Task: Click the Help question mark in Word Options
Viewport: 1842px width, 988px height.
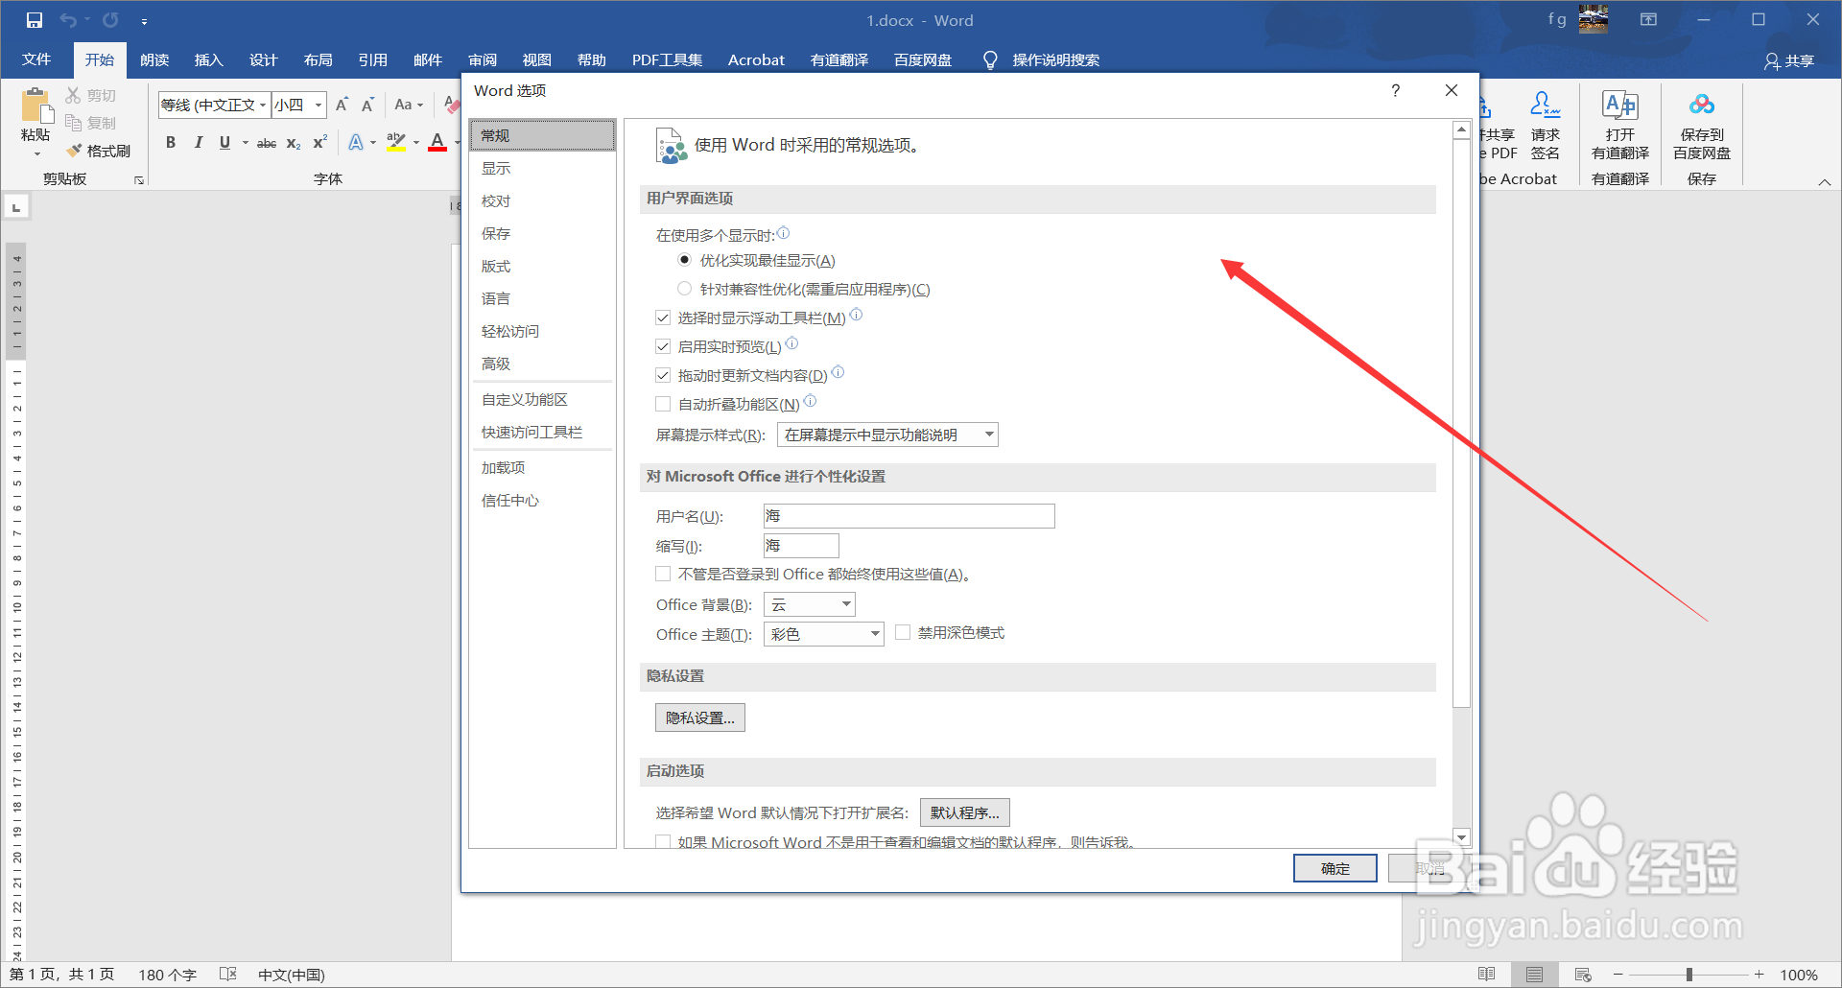Action: 1395,90
